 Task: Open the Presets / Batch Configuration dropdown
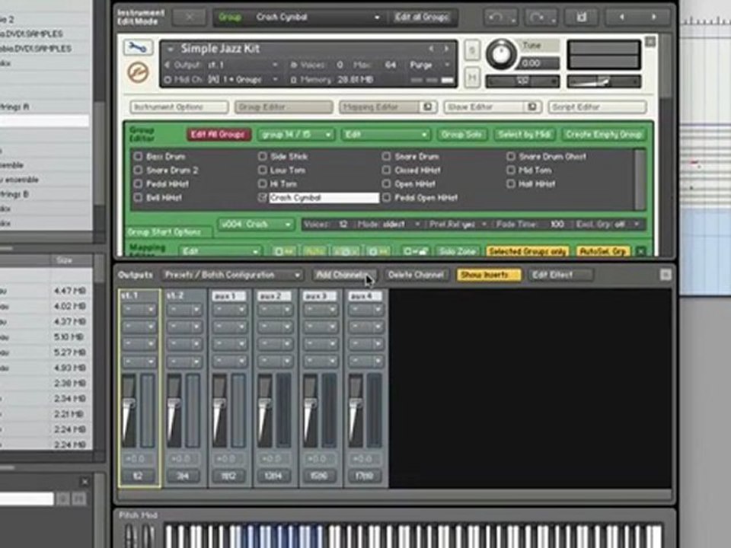[232, 275]
